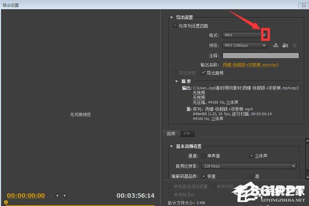Toggle 使用预览 checkbox
Viewport: 309px width, 206px height.
(213, 187)
